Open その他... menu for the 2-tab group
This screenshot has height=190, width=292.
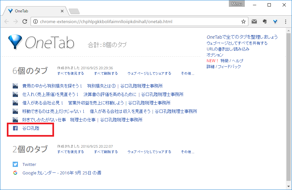(188, 152)
